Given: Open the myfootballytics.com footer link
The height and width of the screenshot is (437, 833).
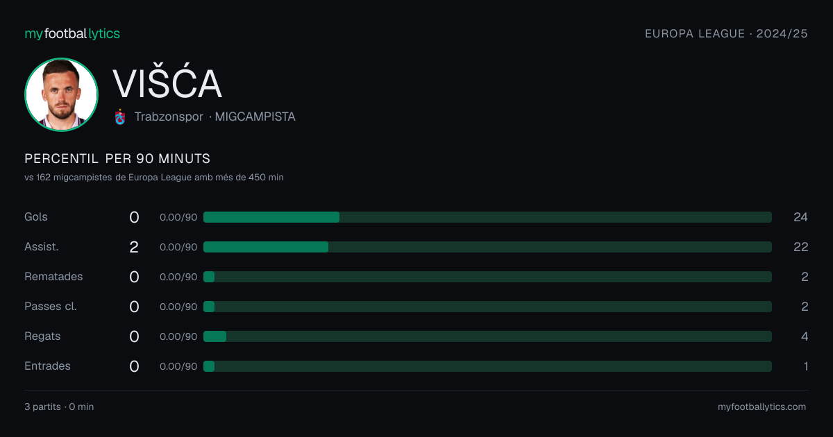Looking at the screenshot, I should [x=762, y=407].
